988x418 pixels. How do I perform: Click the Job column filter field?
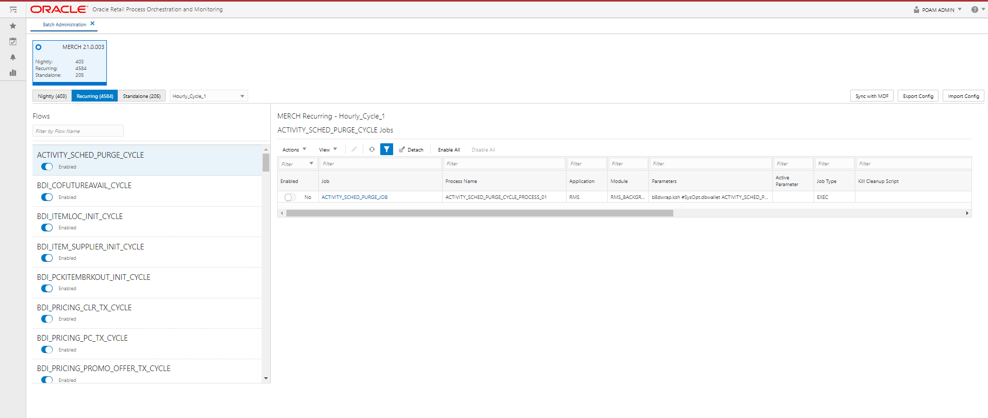click(381, 163)
